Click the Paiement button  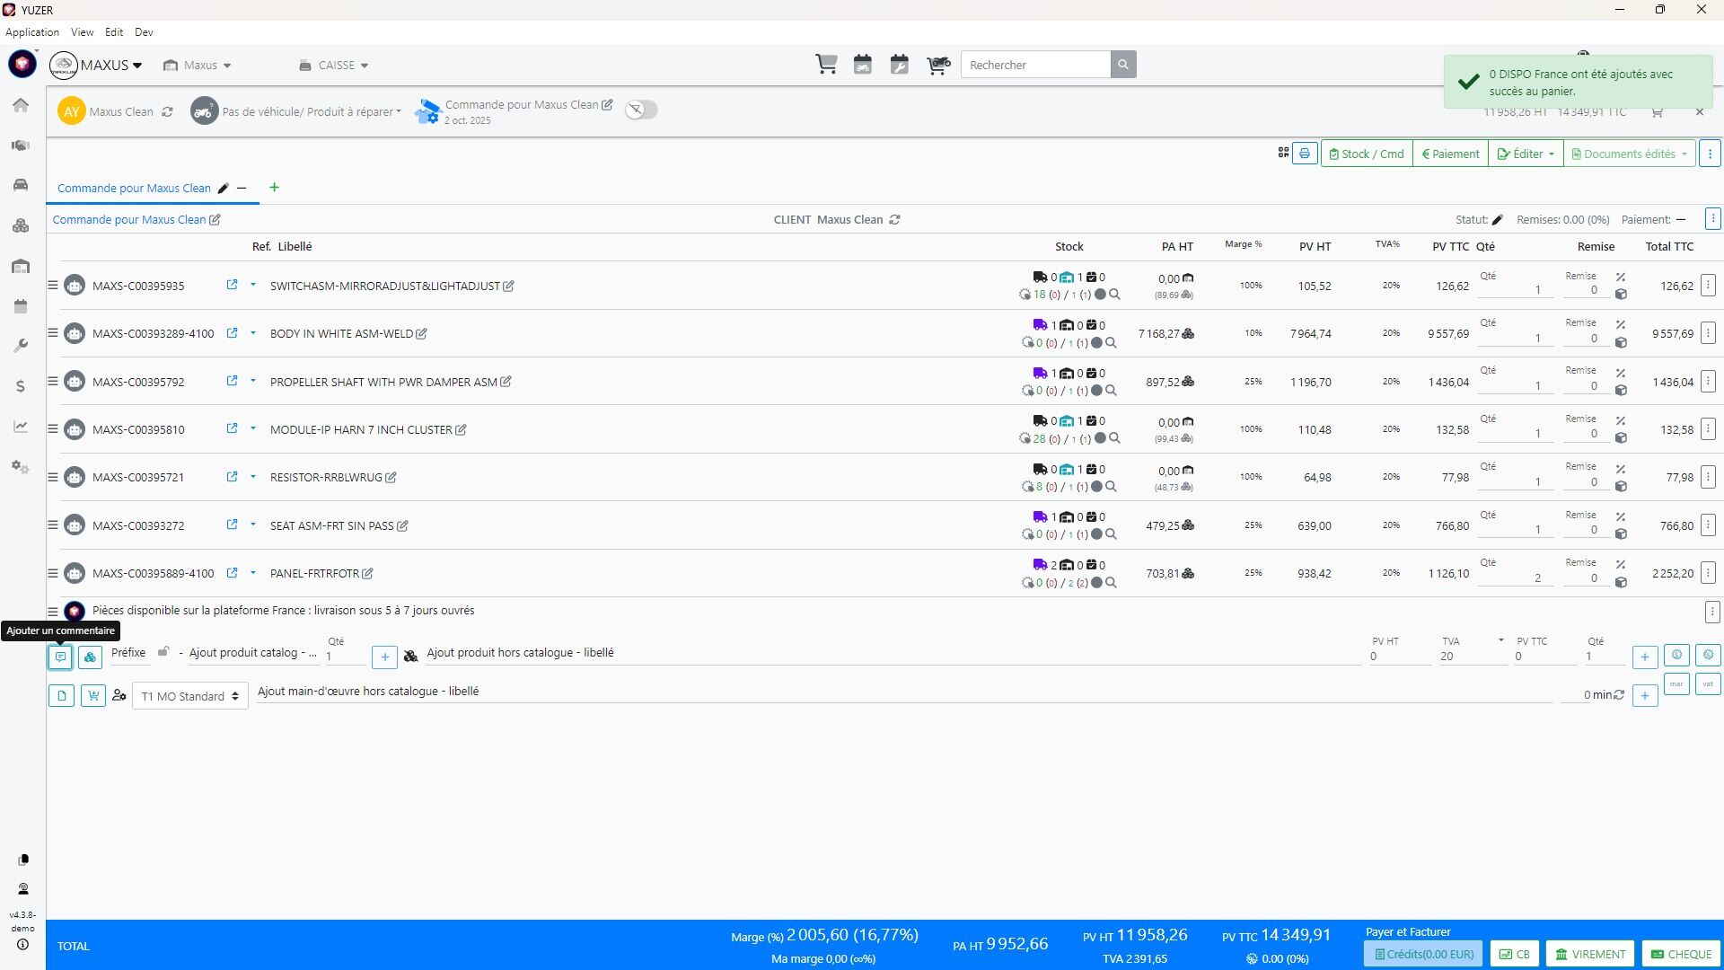point(1450,154)
